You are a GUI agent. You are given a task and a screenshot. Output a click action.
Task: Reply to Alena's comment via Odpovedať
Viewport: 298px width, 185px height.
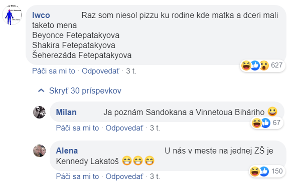pos(124,176)
